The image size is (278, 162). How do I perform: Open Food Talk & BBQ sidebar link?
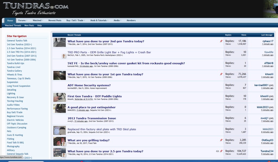click(x=15, y=142)
